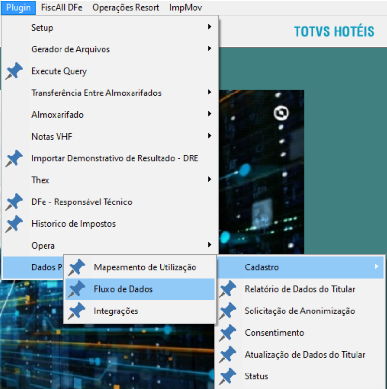Viewport: 387px width, 389px height.
Task: Choose Status from the menu
Action: click(x=300, y=376)
